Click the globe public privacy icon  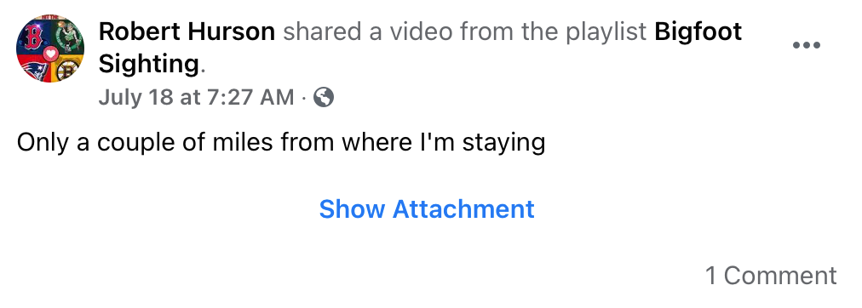324,98
